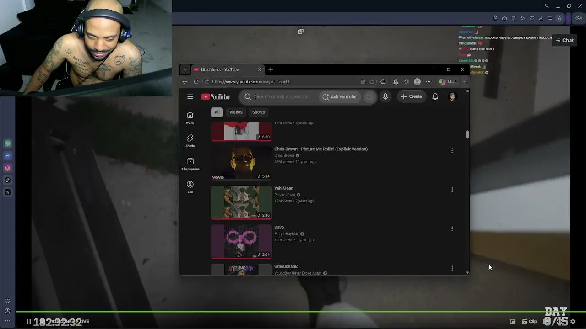Toggle the stream Chat panel button
This screenshot has height=329, width=586.
point(564,40)
